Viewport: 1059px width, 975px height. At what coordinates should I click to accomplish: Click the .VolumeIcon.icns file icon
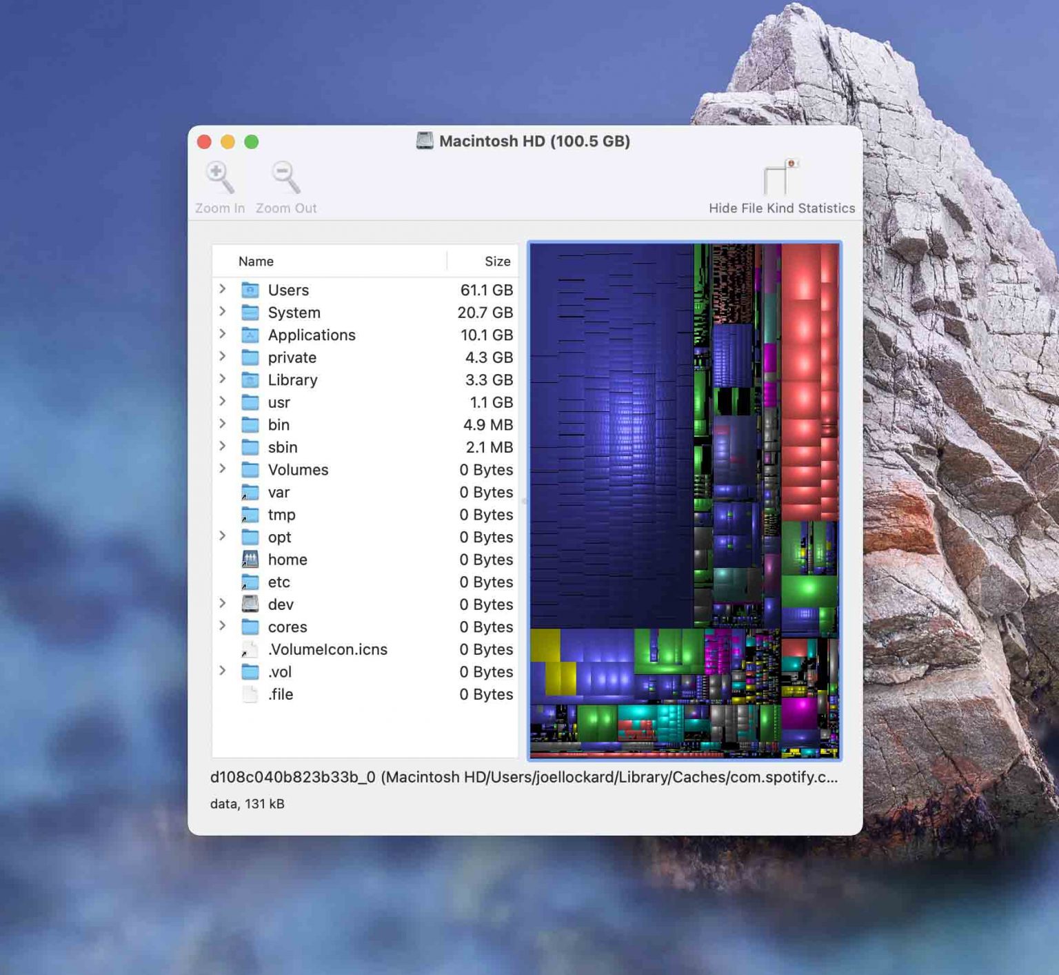[x=250, y=649]
